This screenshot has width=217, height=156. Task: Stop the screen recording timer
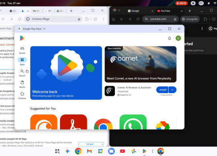tap(181, 3)
